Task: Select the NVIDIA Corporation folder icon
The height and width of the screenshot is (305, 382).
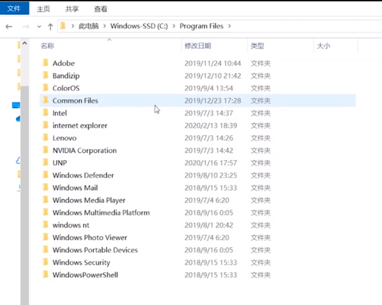Action: pyautogui.click(x=46, y=150)
